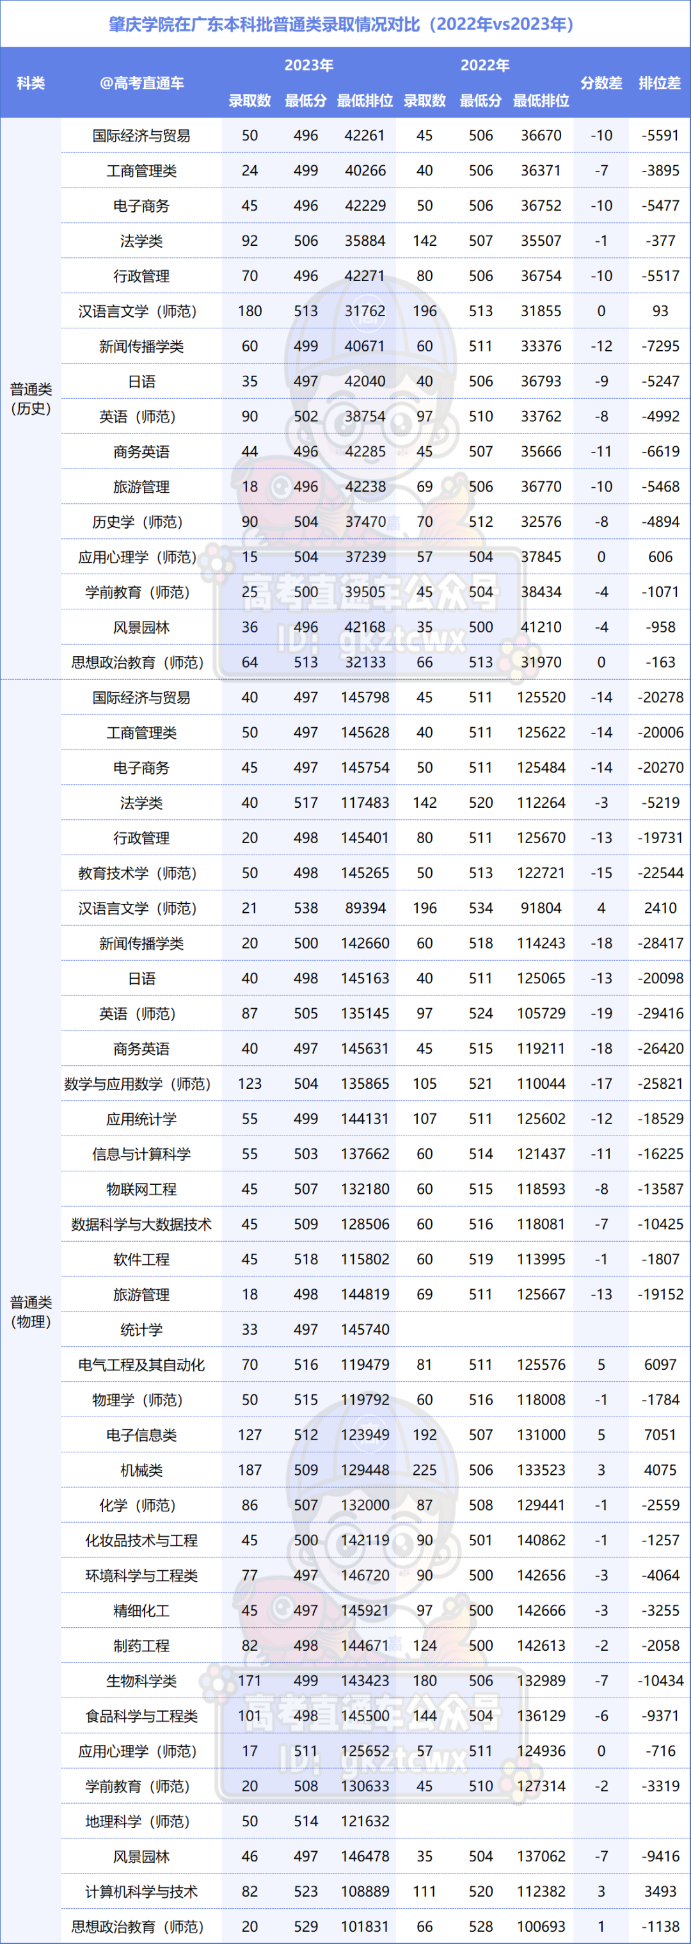Viewport: 691px width, 1944px height.
Task: Click the 电子信息类 major name
Action: pos(142,1434)
